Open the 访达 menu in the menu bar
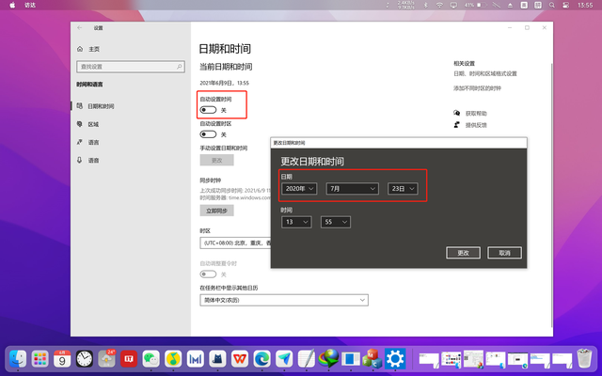The image size is (602, 376). (30, 5)
